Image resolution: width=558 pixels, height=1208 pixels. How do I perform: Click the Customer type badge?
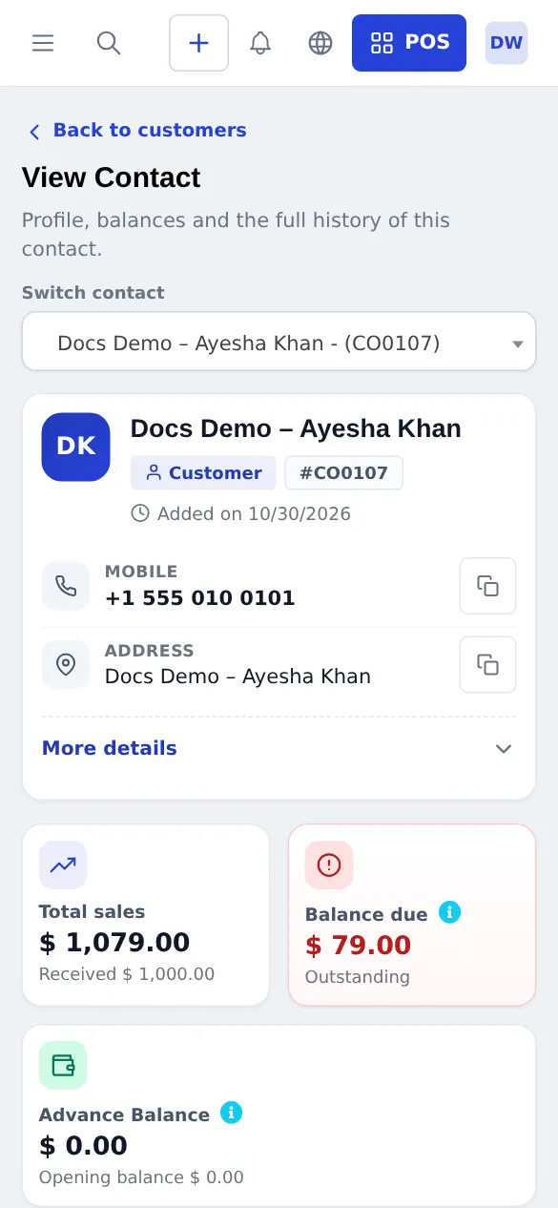pos(203,472)
